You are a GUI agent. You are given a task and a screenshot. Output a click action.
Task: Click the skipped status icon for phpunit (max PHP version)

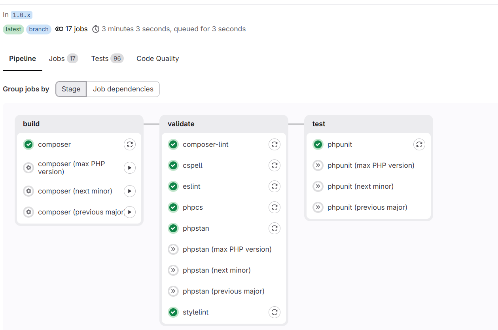pyautogui.click(x=318, y=165)
